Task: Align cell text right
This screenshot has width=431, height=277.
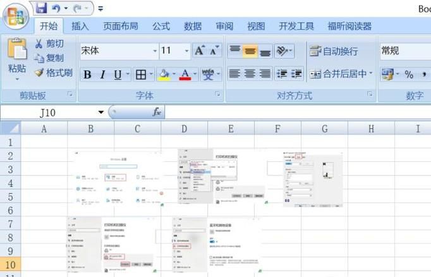Action: (265, 74)
